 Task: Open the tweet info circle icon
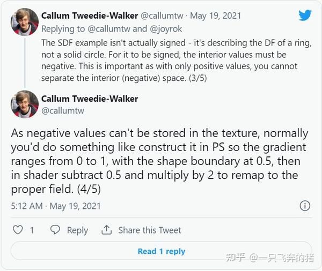coord(304,206)
